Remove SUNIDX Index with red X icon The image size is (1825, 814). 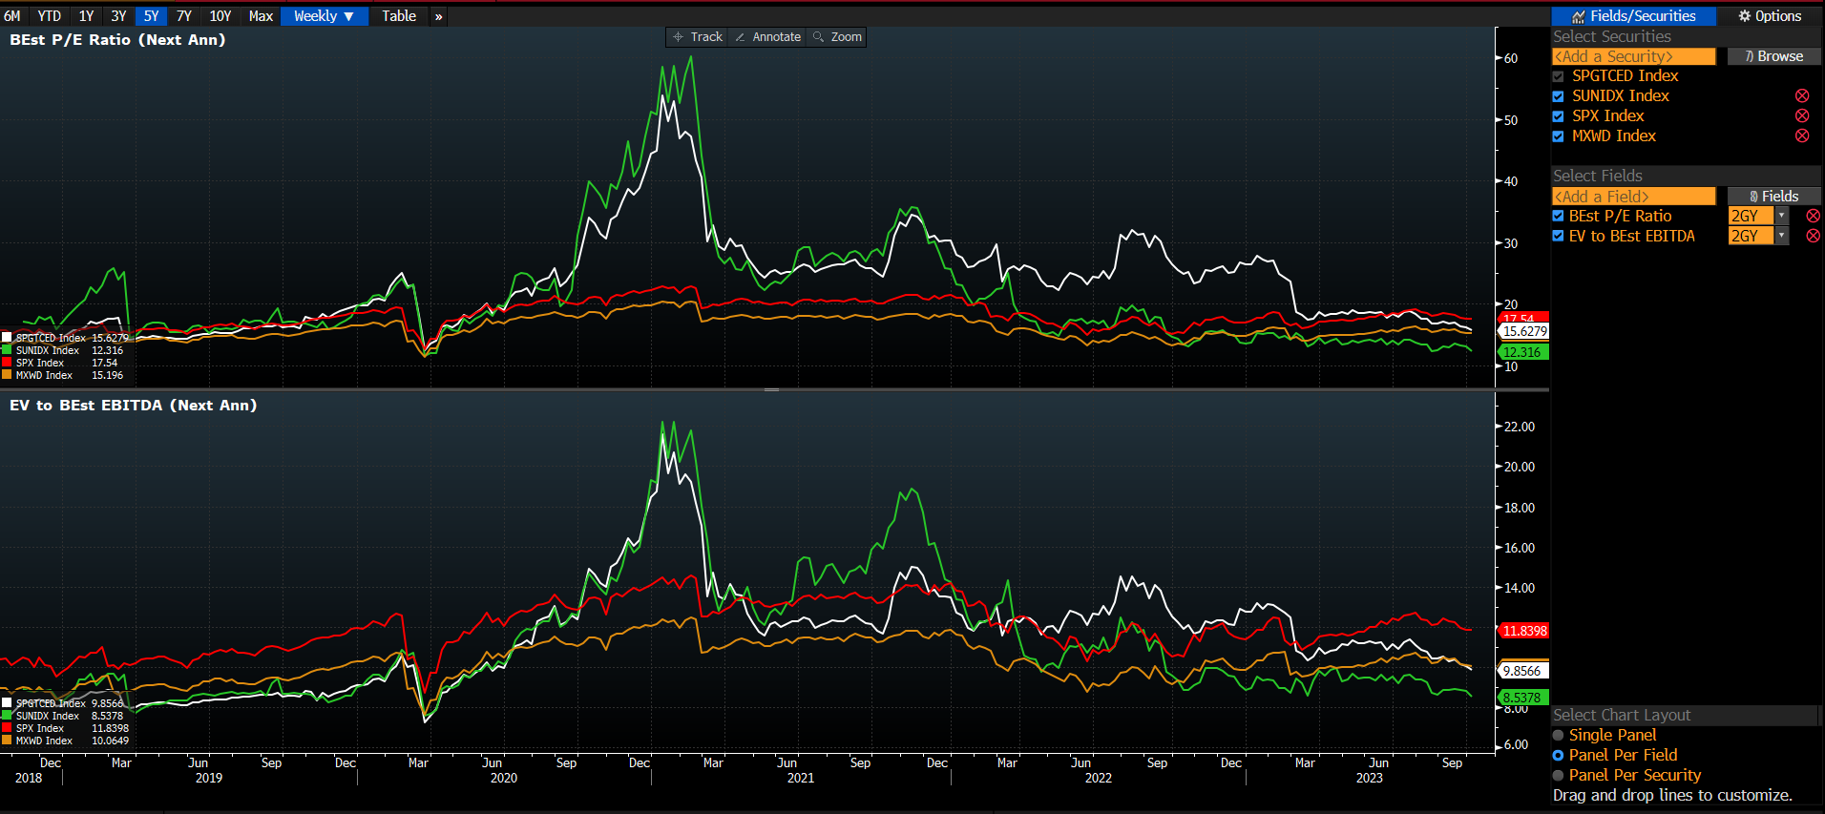click(x=1802, y=96)
